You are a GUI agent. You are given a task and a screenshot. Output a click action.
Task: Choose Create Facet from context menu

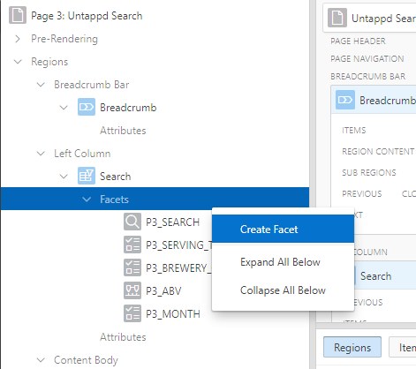click(x=283, y=229)
